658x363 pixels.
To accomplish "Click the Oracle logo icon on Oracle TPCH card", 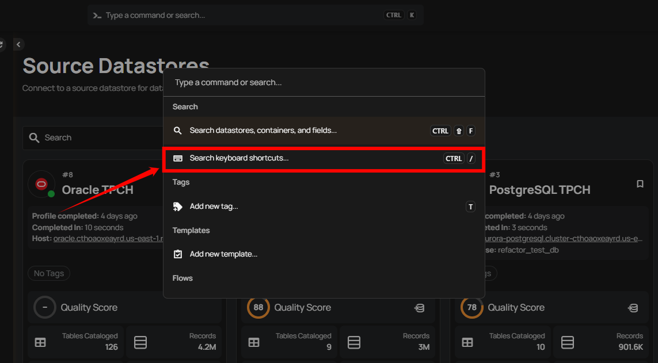I will [41, 183].
